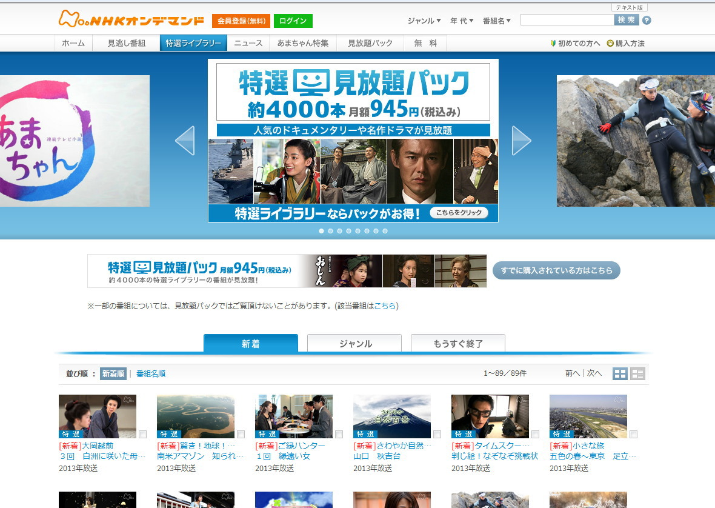Open the テキスト版 link
715x508 pixels.
point(630,7)
